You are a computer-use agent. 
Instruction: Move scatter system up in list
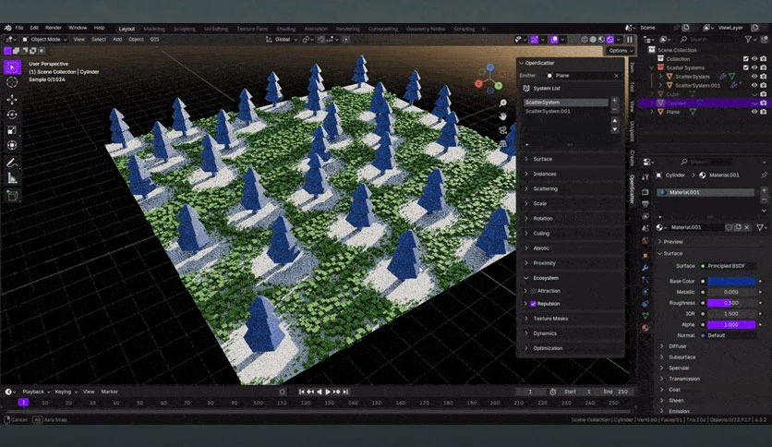(615, 121)
